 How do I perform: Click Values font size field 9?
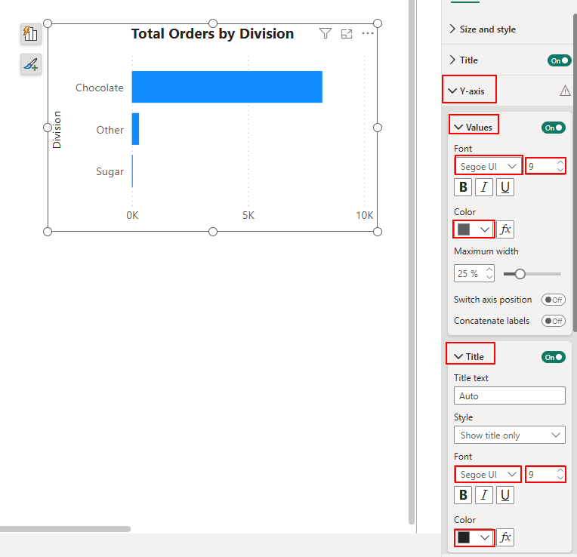point(545,166)
